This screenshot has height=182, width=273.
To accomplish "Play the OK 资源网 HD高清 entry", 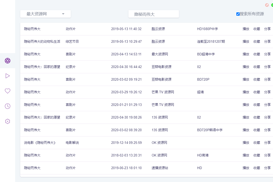I will click(x=246, y=155).
